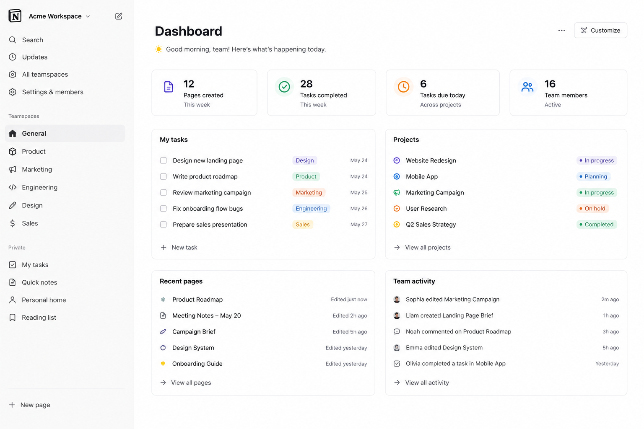Click the Marketing megaphone icon in sidebar

click(13, 169)
